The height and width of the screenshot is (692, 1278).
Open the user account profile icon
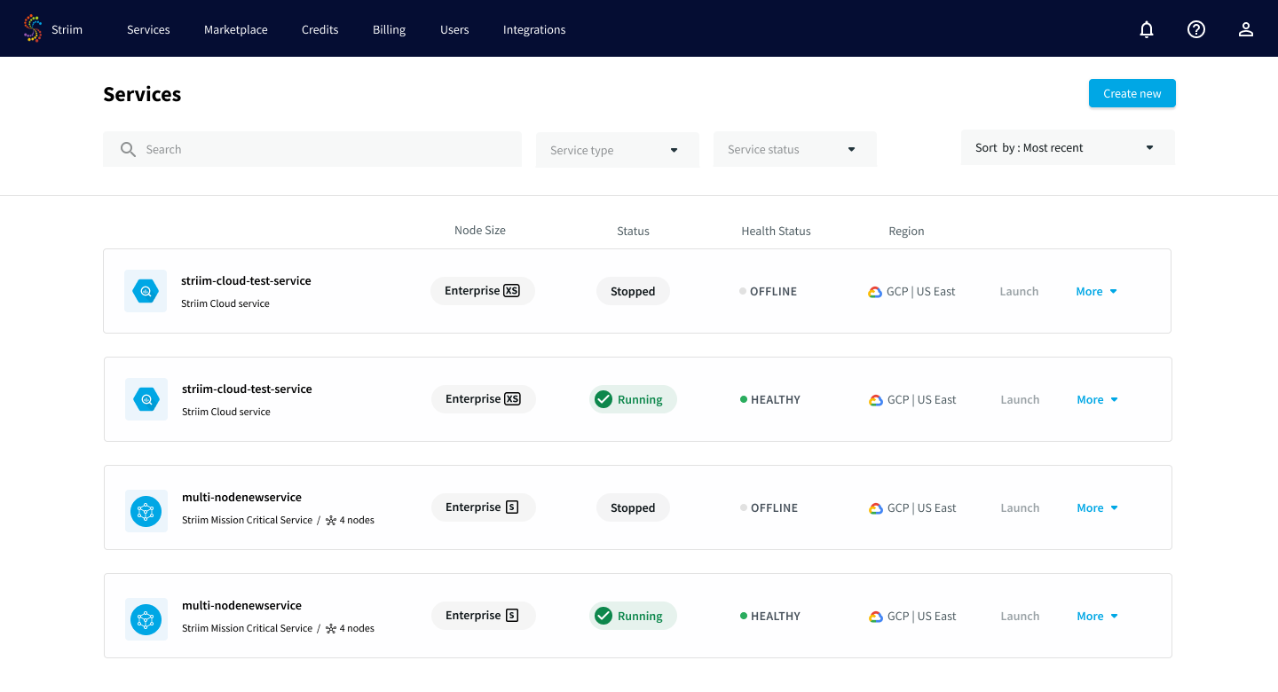1246,29
